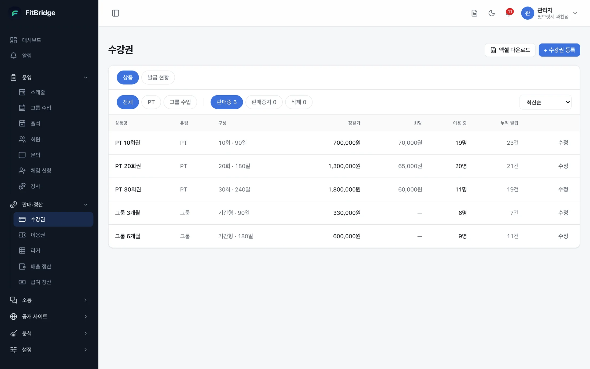Filter by 그룹 수업 type
This screenshot has height=369, width=590.
(x=180, y=102)
